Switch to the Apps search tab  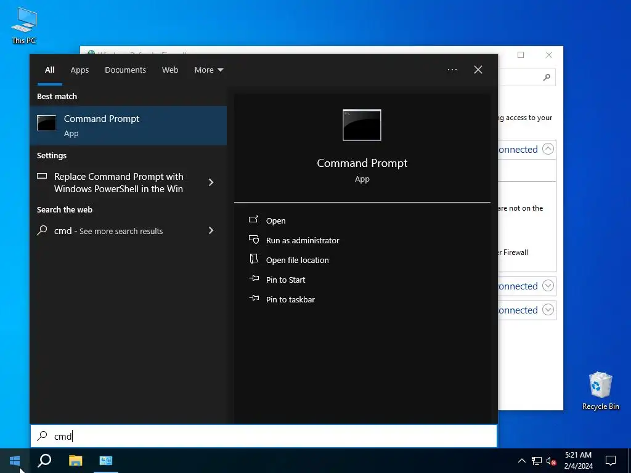(x=79, y=70)
